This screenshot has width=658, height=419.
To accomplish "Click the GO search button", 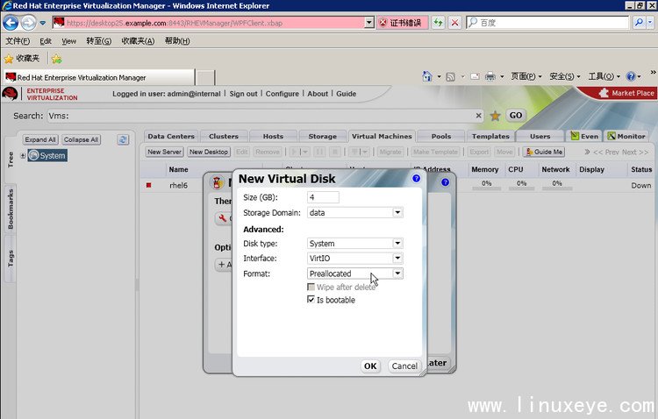I will [516, 116].
